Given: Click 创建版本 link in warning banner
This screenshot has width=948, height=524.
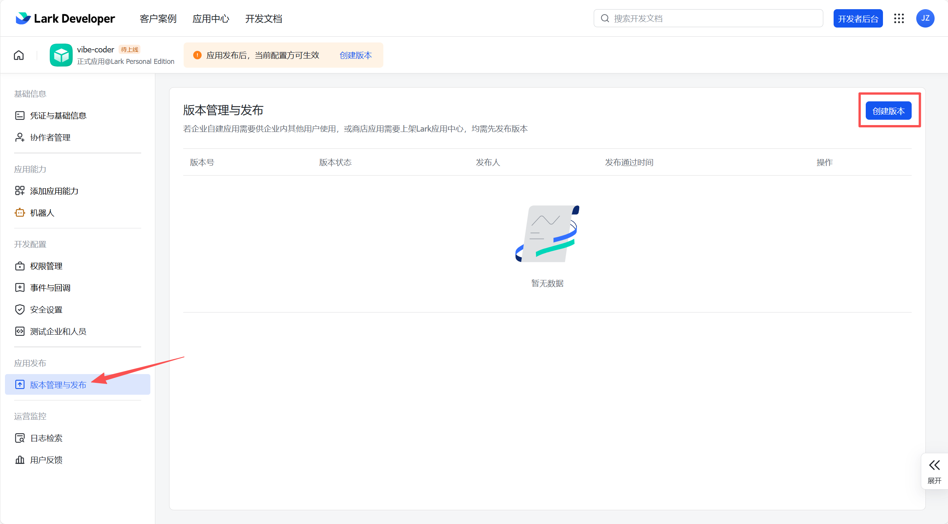Looking at the screenshot, I should (x=355, y=55).
